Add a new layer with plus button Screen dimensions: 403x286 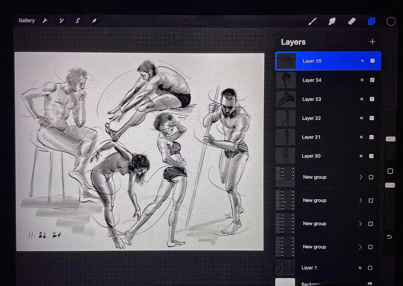pyautogui.click(x=372, y=42)
